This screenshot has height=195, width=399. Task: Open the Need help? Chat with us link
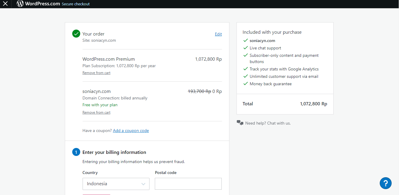click(x=268, y=123)
